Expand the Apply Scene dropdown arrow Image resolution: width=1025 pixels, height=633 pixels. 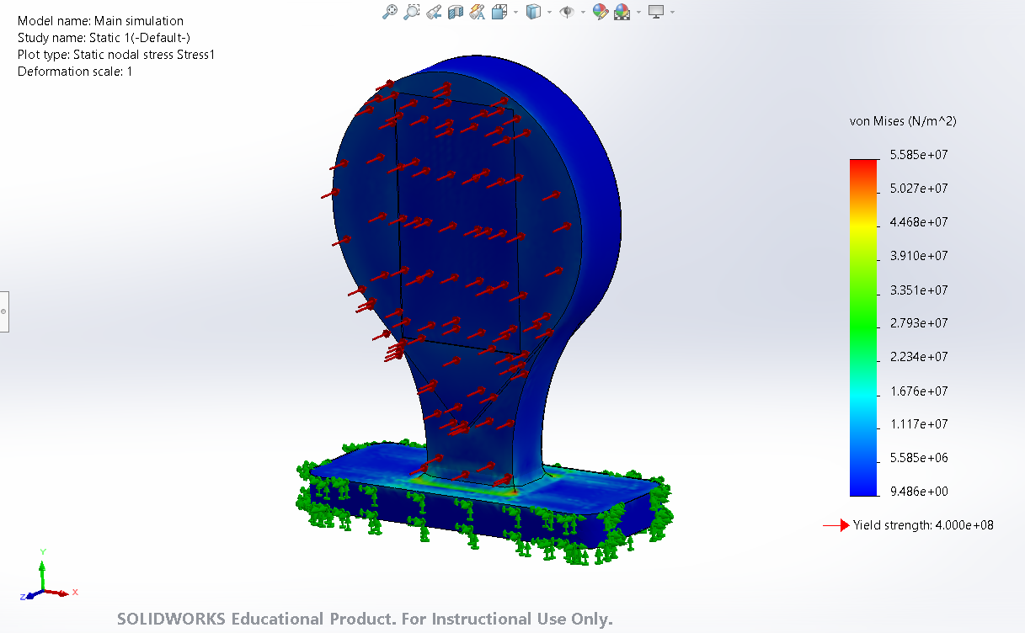tap(638, 12)
